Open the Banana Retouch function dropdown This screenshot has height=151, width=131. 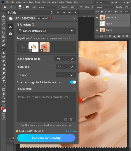click(x=46, y=31)
